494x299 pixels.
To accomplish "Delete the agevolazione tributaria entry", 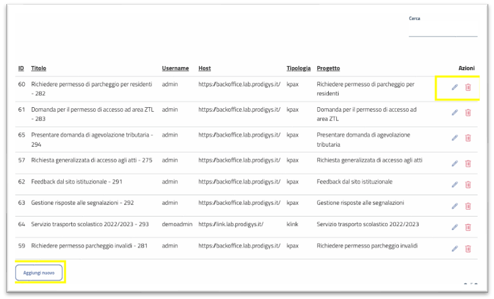I will (468, 138).
